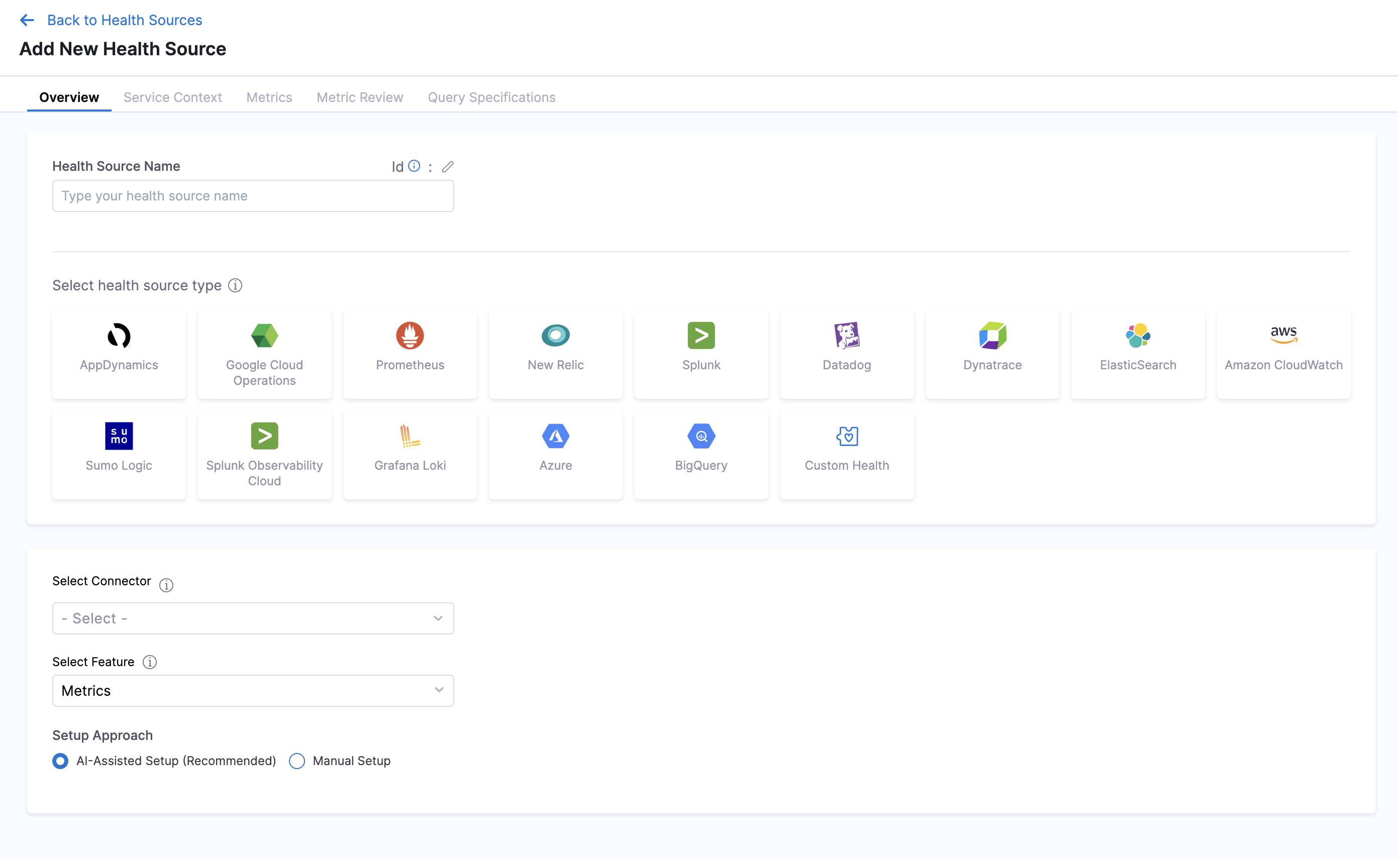The width and height of the screenshot is (1398, 859).
Task: Go to the Metric Review tab
Action: [360, 97]
